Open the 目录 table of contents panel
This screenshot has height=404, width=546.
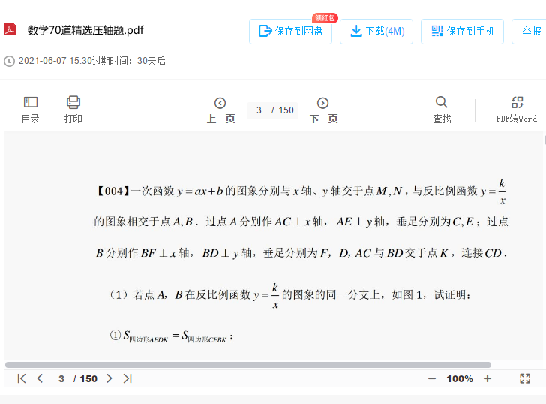pos(31,110)
